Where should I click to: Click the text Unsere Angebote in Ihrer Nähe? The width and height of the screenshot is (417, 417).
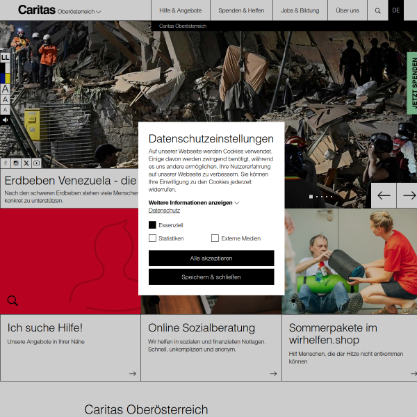pos(46,342)
